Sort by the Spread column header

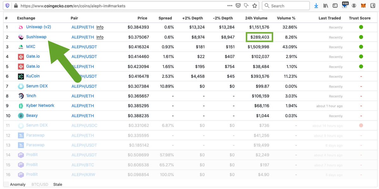click(x=165, y=18)
